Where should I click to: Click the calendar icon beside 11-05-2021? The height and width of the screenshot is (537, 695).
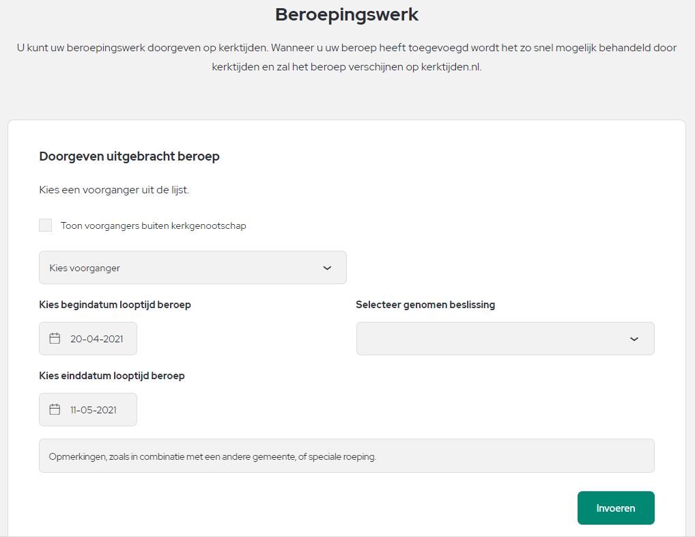pyautogui.click(x=55, y=409)
